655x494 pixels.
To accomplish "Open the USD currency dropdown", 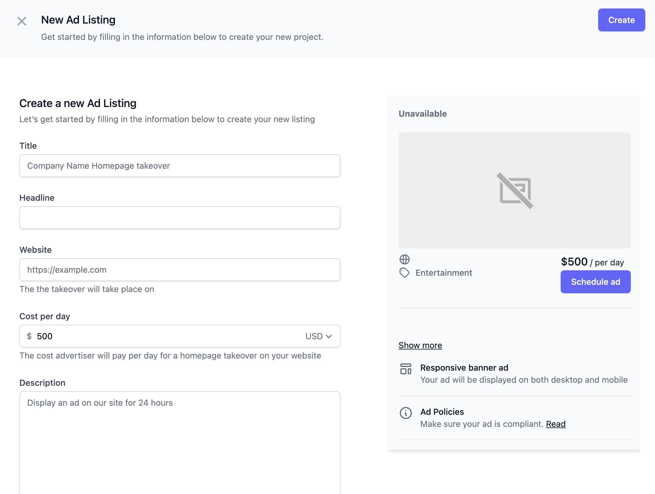I will pyautogui.click(x=318, y=336).
